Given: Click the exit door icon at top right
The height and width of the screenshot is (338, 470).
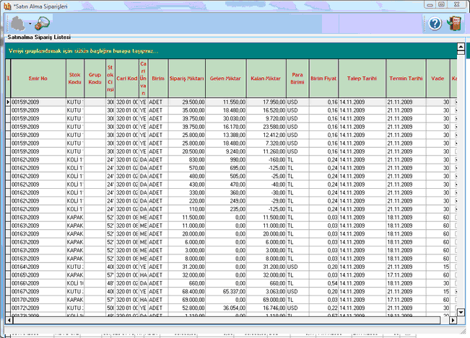Looking at the screenshot, I should click(x=454, y=24).
